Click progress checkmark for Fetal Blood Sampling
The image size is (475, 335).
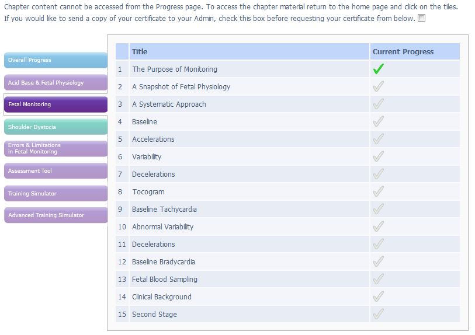tap(378, 279)
